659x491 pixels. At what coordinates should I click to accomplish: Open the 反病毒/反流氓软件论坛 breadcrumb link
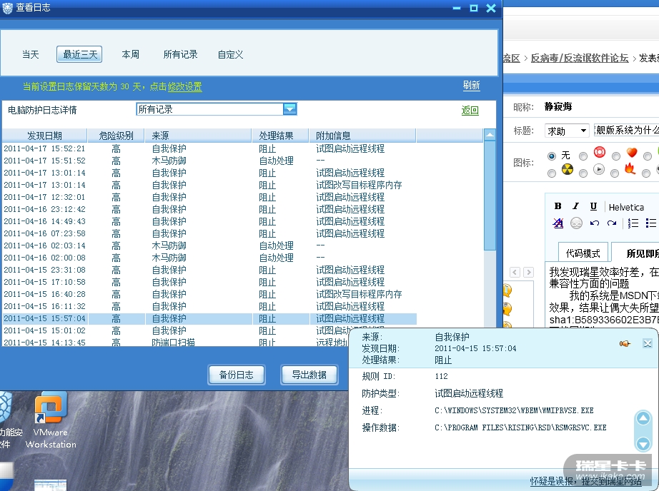[580, 58]
